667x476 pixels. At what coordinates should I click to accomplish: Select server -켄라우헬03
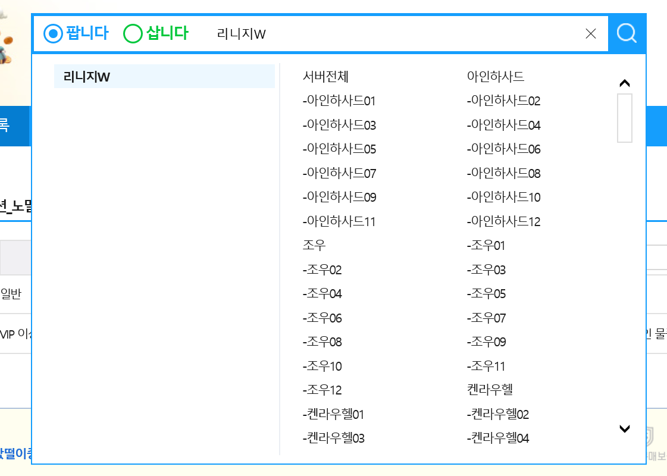point(333,438)
